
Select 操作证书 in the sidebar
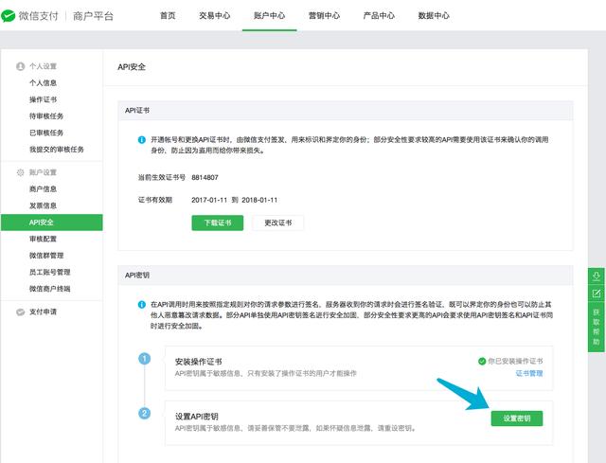pos(44,99)
